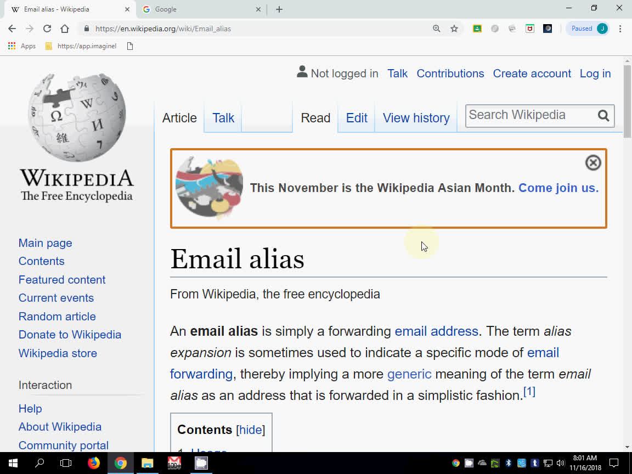
Task: Open the Google Classroom extension
Action: point(477,28)
